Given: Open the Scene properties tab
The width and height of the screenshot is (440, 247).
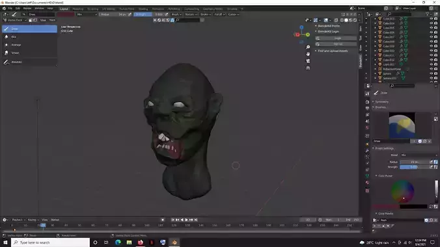Looking at the screenshot, I should tap(367, 121).
